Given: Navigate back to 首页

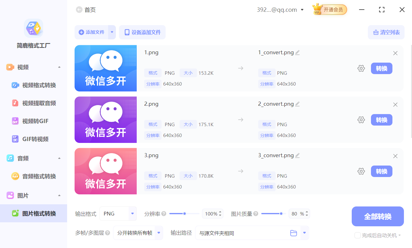Looking at the screenshot, I should click(x=86, y=10).
